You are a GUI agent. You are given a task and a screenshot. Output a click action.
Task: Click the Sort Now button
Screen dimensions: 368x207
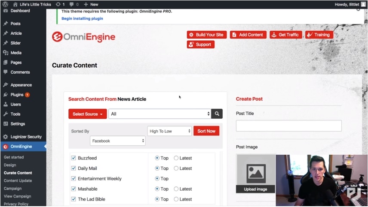point(206,131)
